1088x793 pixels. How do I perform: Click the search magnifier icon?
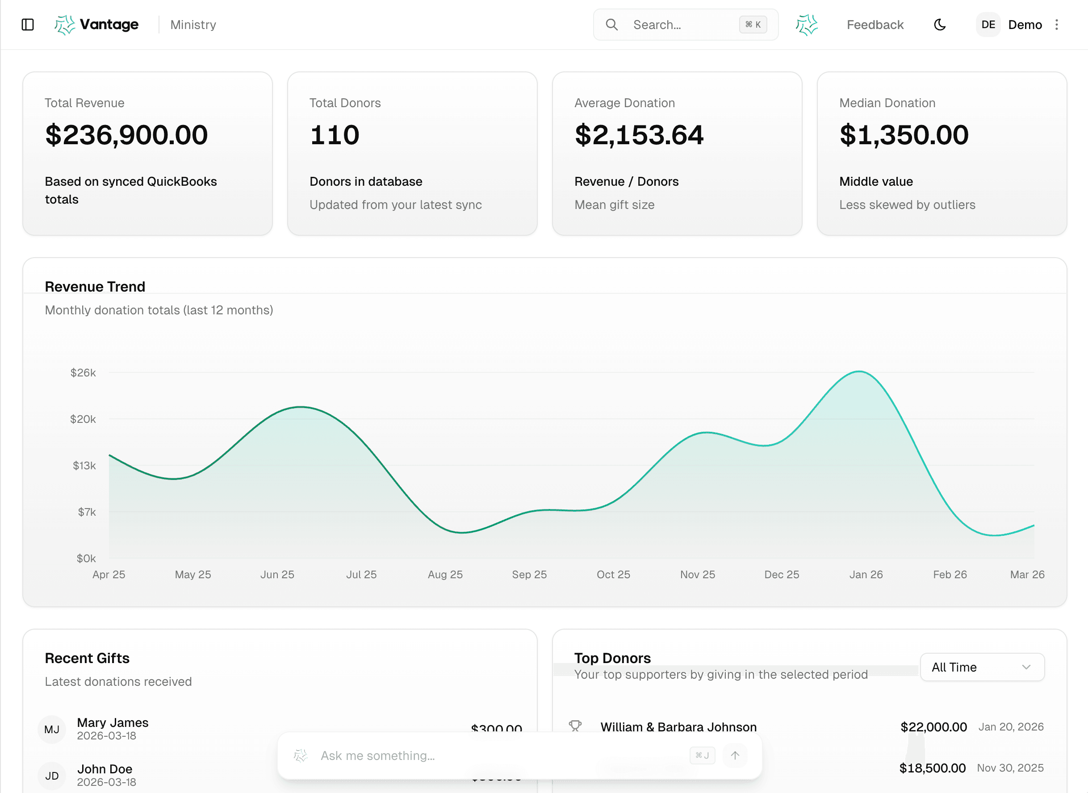[x=612, y=25]
